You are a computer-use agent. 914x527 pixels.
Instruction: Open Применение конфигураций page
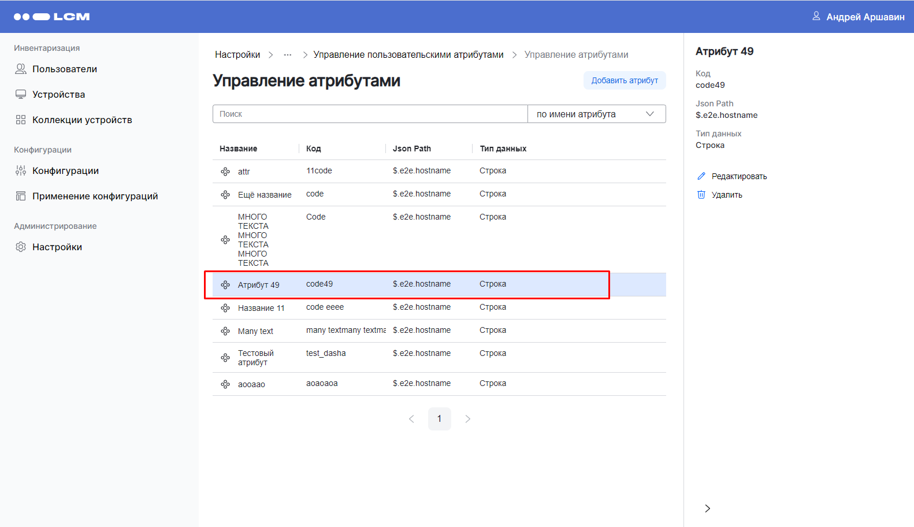pos(95,196)
